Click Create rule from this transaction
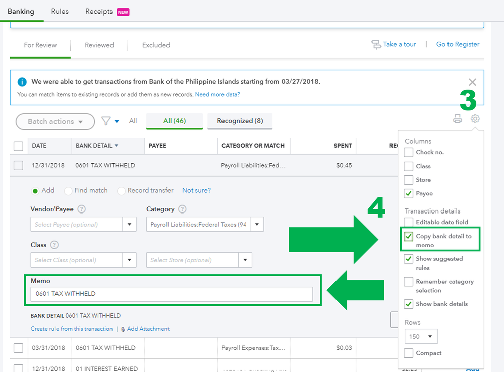504x372 pixels. [72, 329]
